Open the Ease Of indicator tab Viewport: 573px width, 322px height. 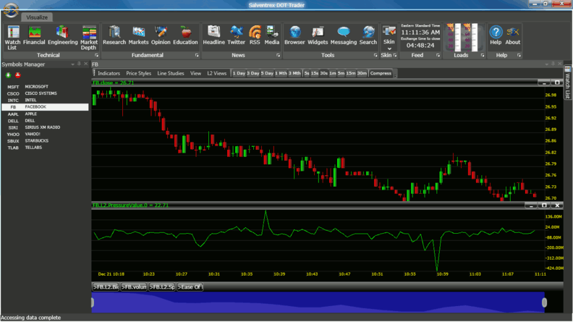point(190,287)
